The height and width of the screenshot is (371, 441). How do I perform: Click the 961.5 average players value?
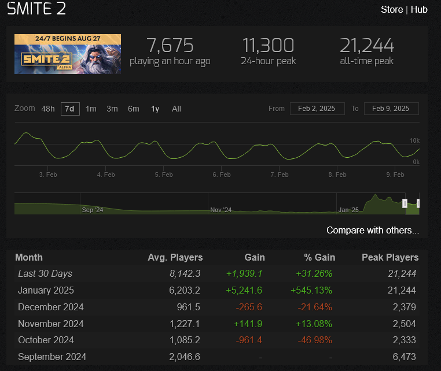tap(189, 307)
